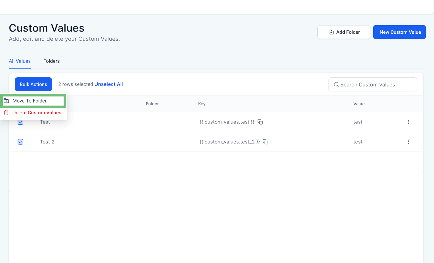Image resolution: width=434 pixels, height=263 pixels.
Task: Click the Unselect All link
Action: [109, 84]
